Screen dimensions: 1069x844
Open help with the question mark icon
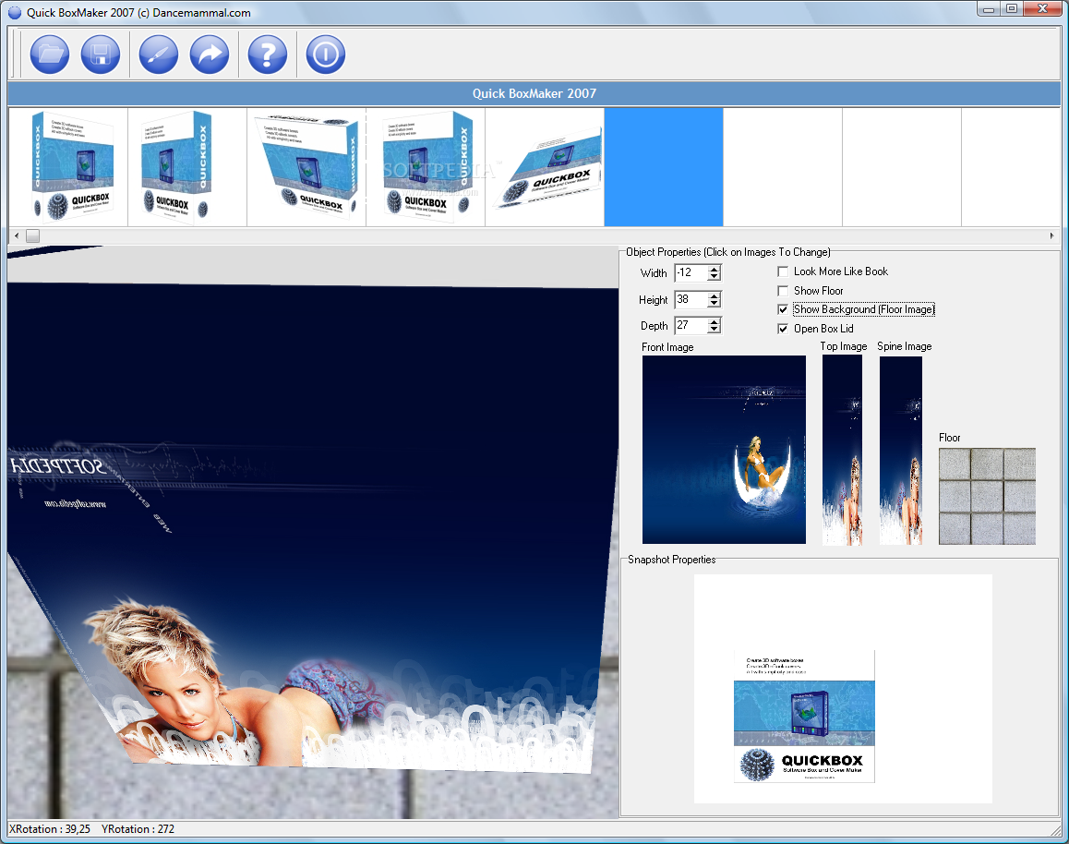click(268, 54)
